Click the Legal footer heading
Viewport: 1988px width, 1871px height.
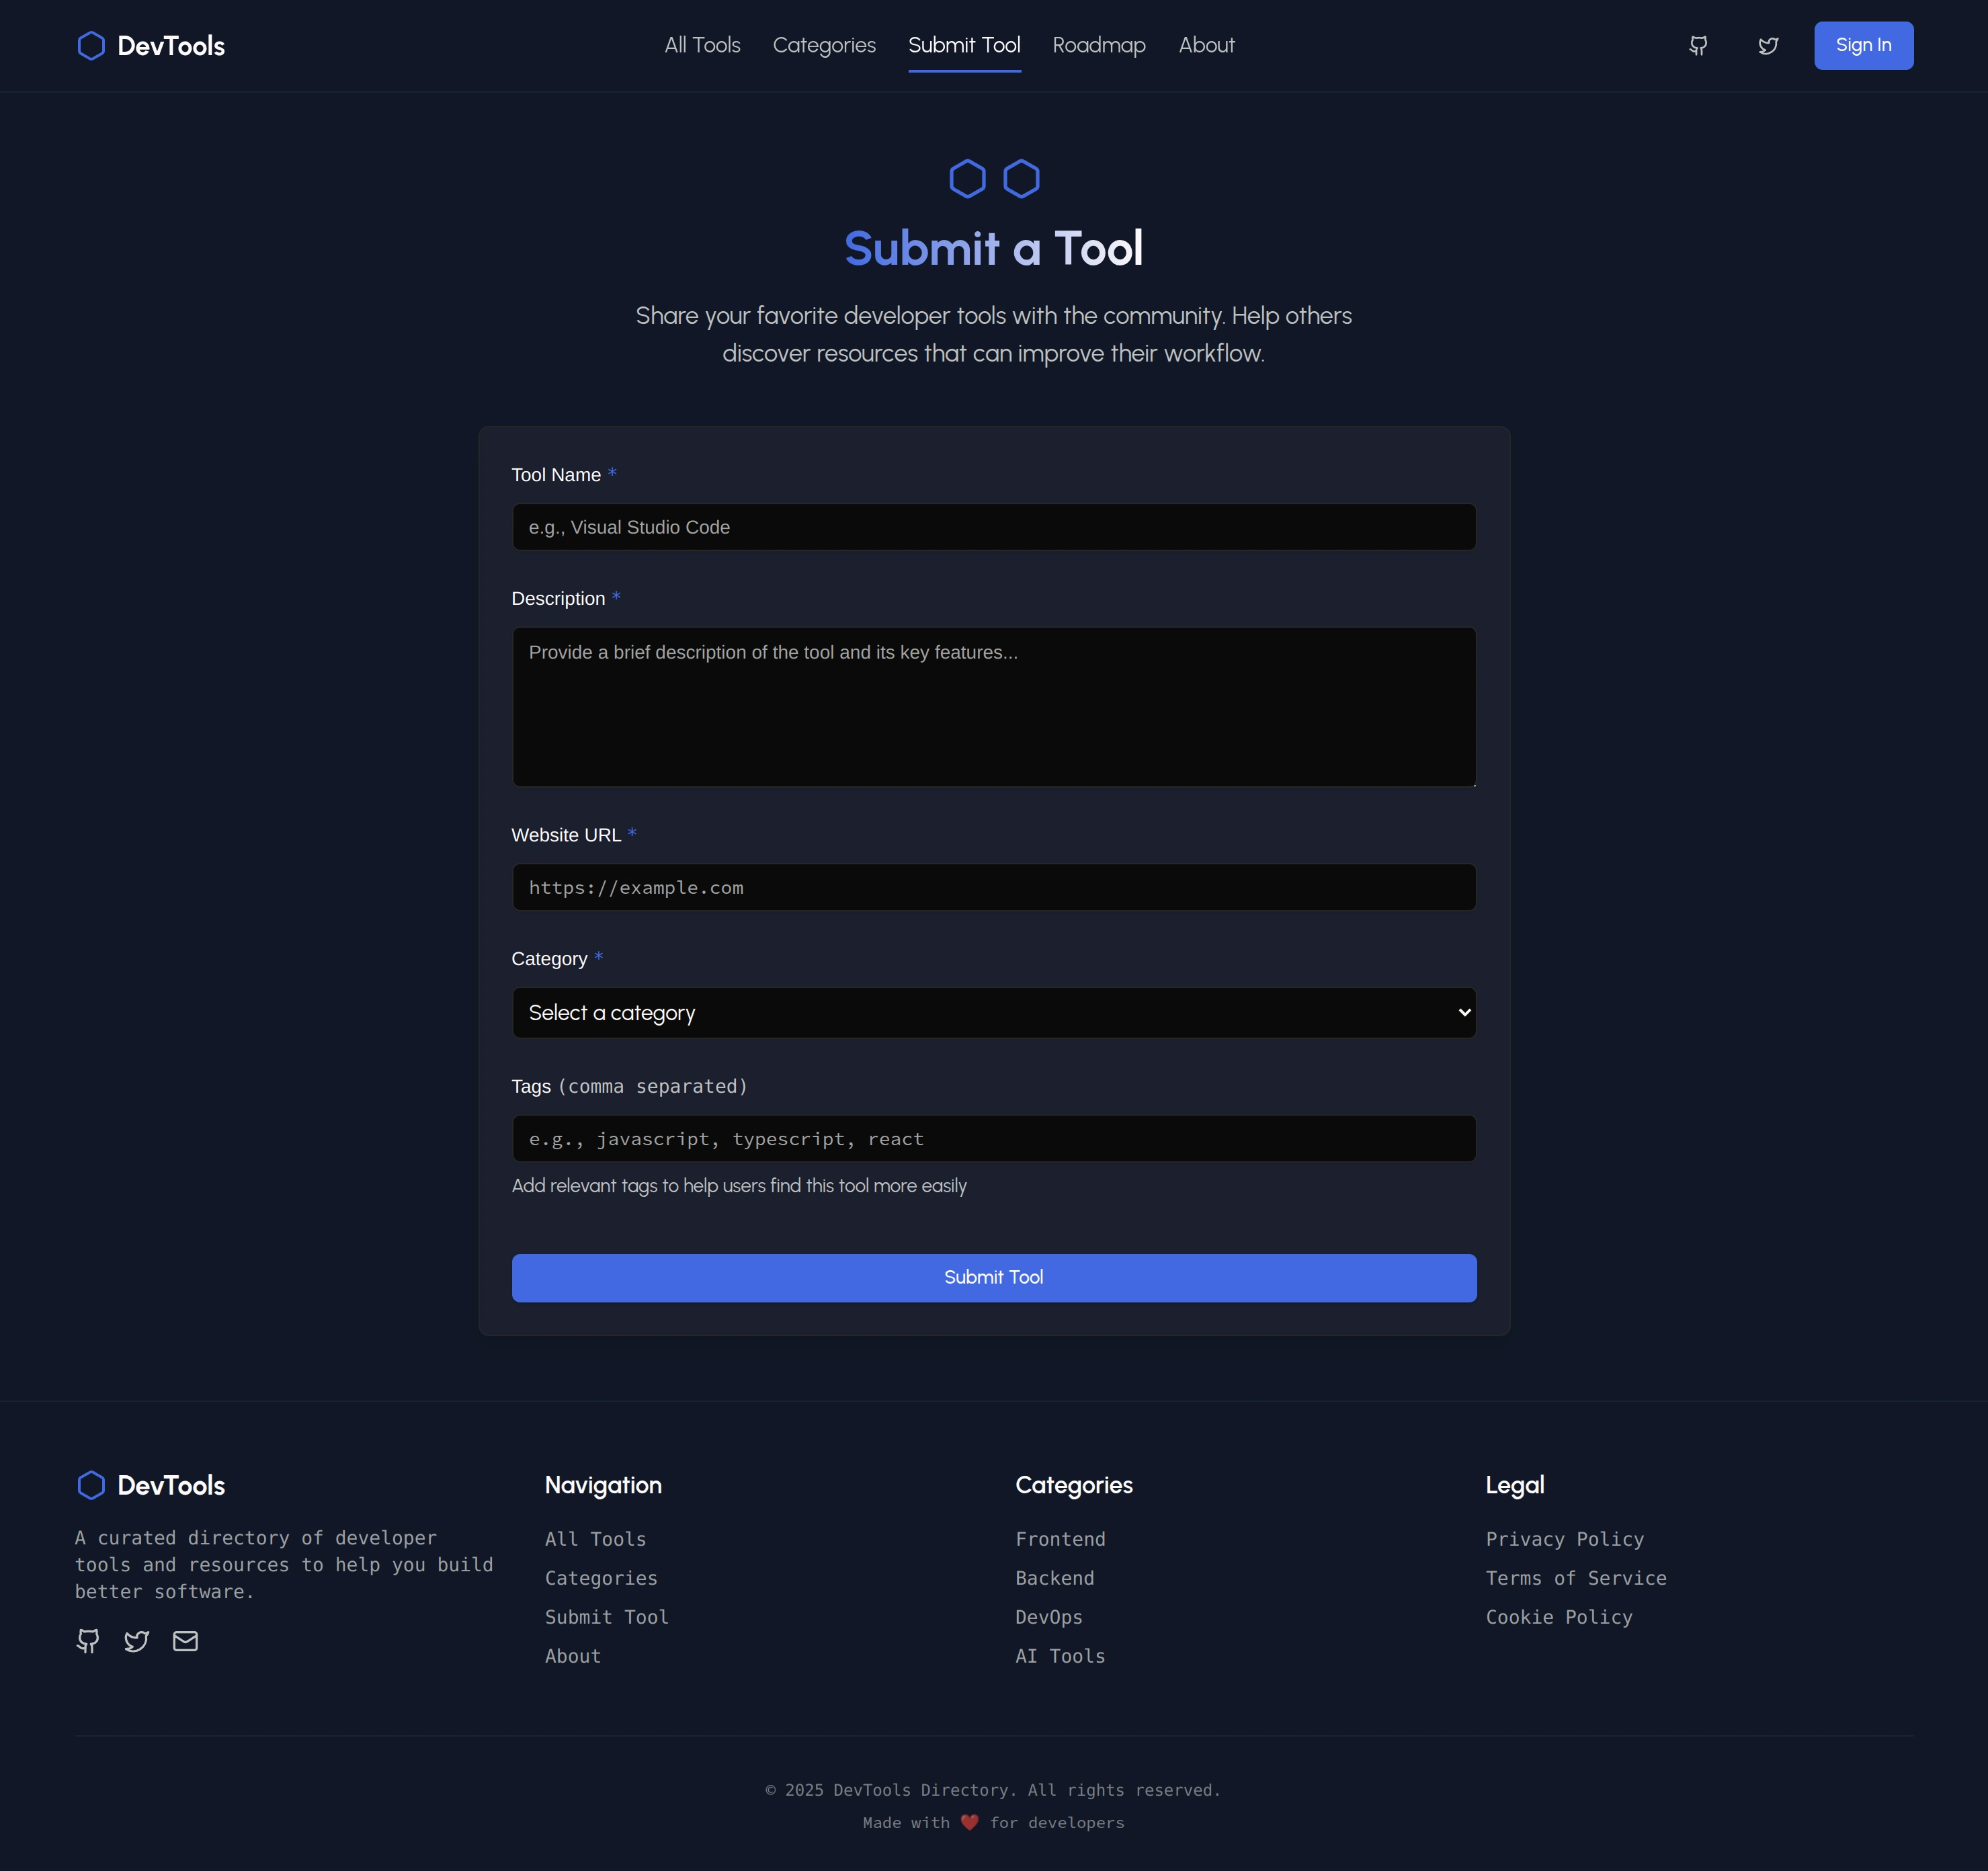click(1514, 1485)
